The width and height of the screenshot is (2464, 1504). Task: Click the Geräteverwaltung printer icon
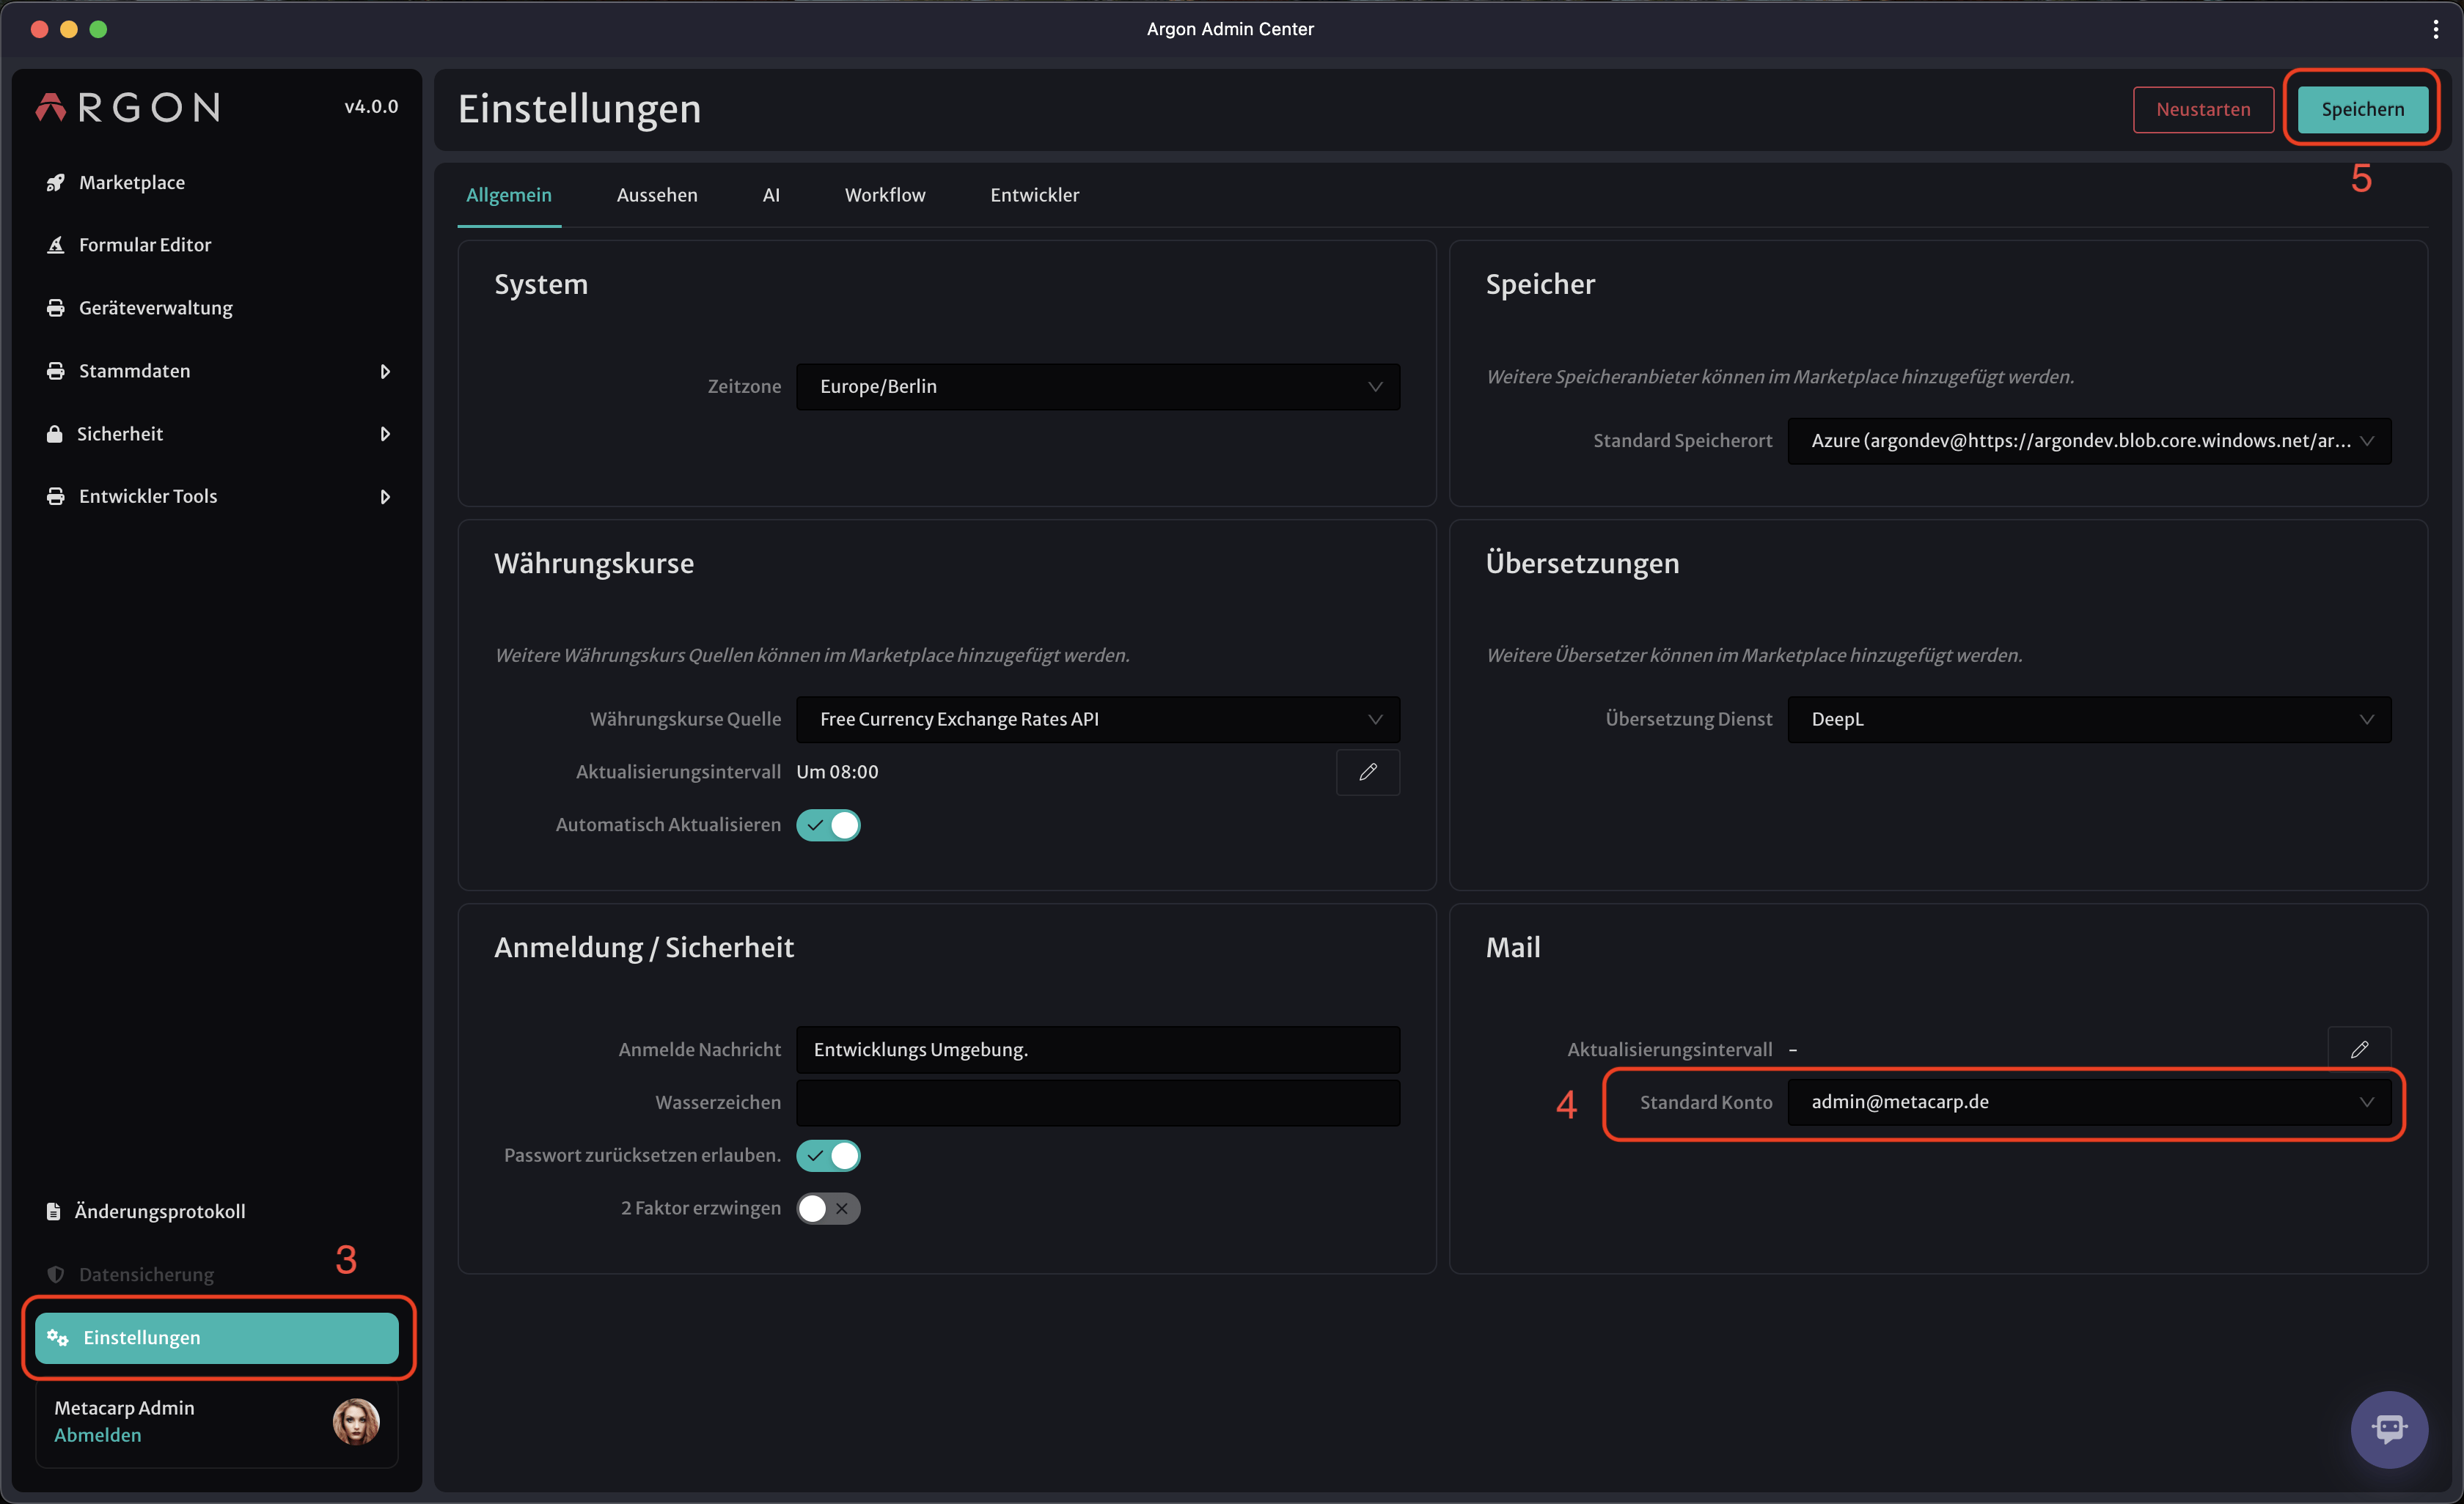point(56,308)
